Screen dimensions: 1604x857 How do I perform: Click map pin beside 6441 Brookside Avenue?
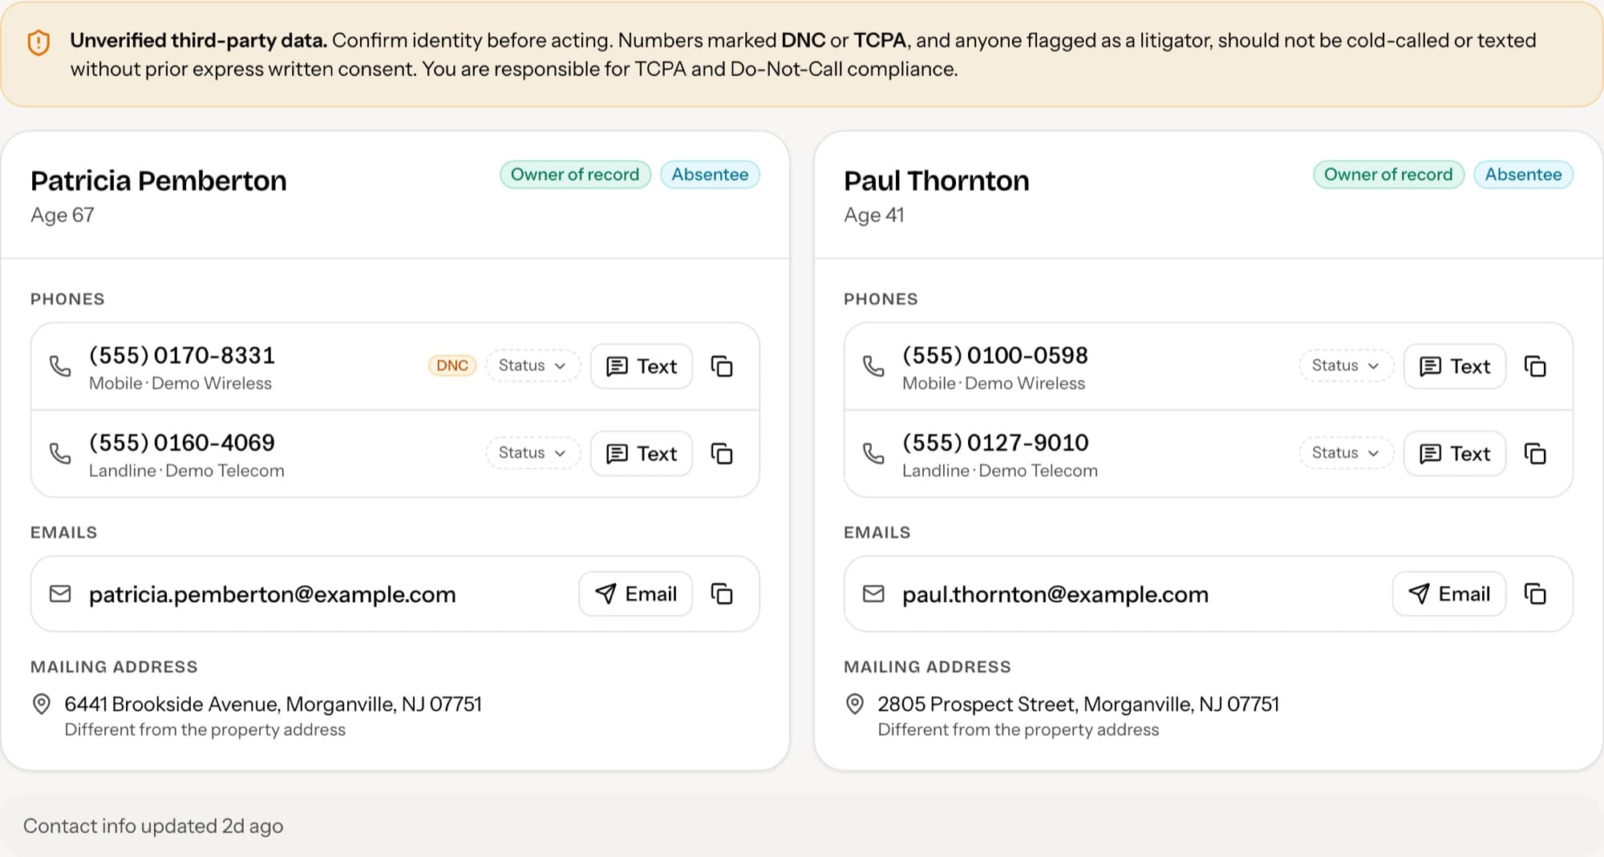click(x=41, y=704)
